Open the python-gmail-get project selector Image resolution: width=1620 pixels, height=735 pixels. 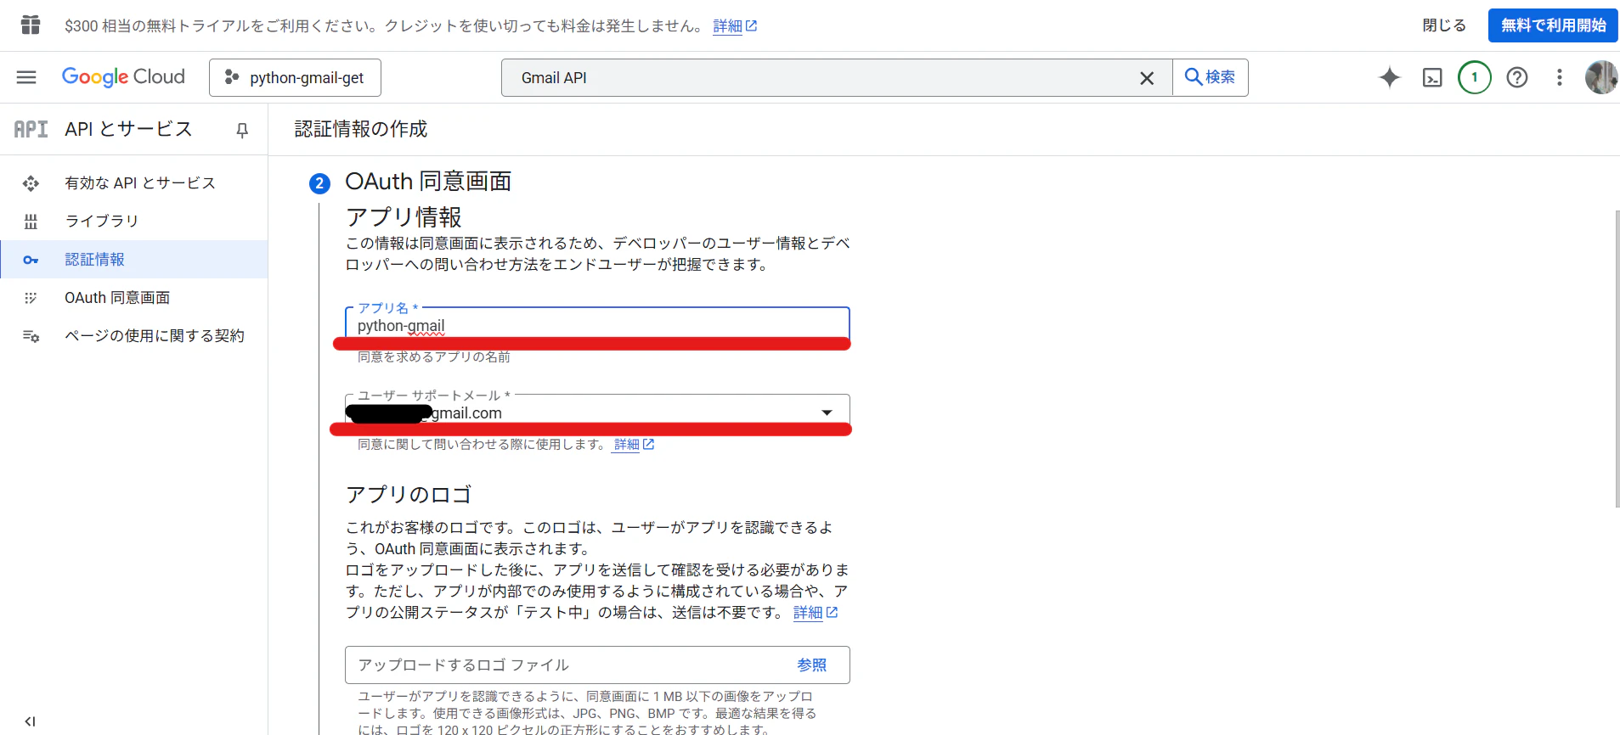[x=295, y=77]
